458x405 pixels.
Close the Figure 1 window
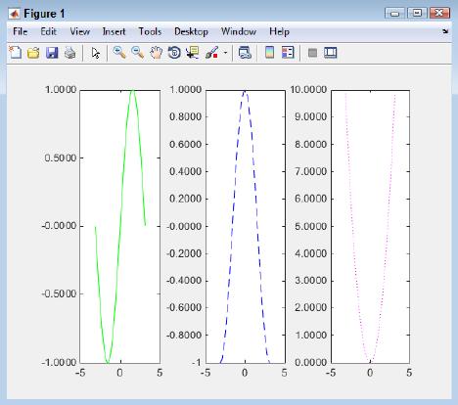[x=439, y=14]
